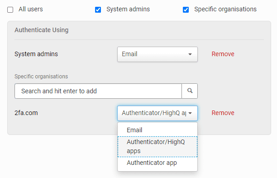Collapse the 2fa.com authentication dropdown

point(158,113)
